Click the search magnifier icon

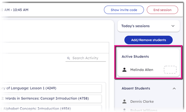click(x=69, y=58)
